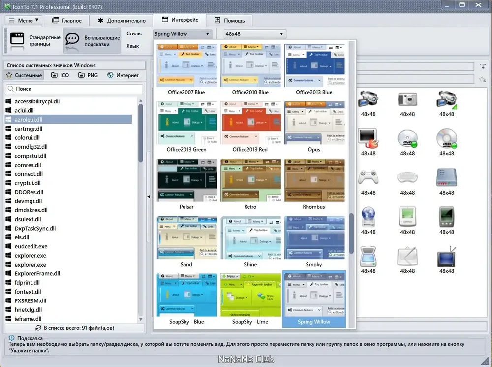Click the Интернет source button
Viewport: 492px width, 367px height.
pyautogui.click(x=123, y=75)
